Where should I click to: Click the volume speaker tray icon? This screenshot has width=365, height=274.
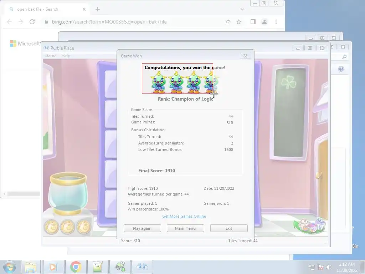tap(329, 267)
